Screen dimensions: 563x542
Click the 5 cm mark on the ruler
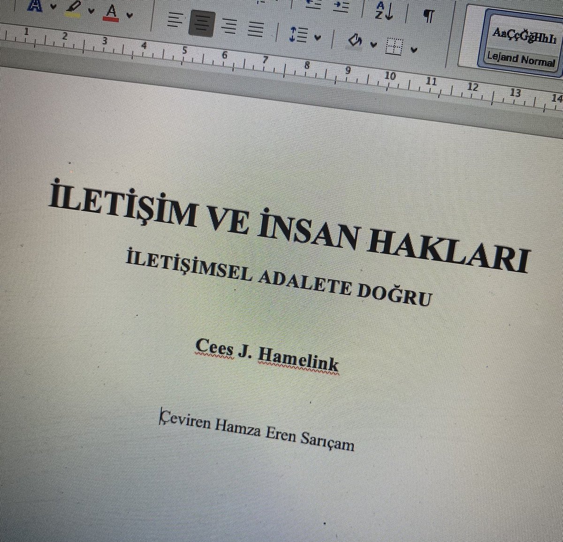tap(185, 50)
